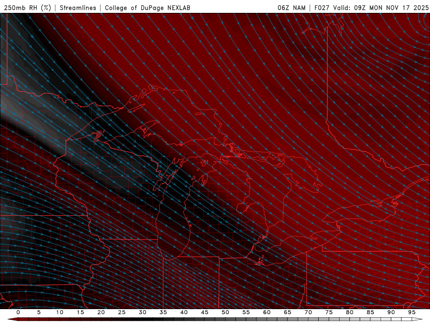Viewport: 430px width, 322px height.
Task: Click the '70' label on the color scale
Action: (308, 312)
